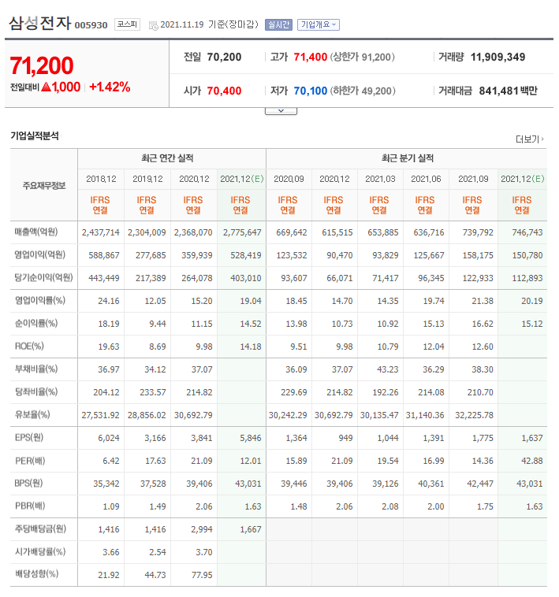559x597 pixels.
Task: Click the PER value 42.88
Action: pyautogui.click(x=532, y=461)
